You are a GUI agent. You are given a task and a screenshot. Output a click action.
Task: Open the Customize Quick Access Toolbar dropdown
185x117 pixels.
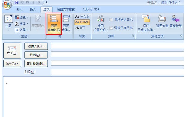click(46, 2)
